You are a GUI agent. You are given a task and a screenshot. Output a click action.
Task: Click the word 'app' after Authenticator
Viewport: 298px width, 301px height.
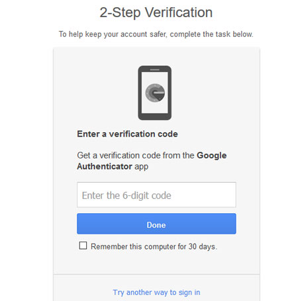[141, 167]
